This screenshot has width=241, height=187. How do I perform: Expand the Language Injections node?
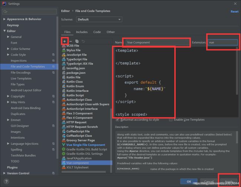point(8,144)
